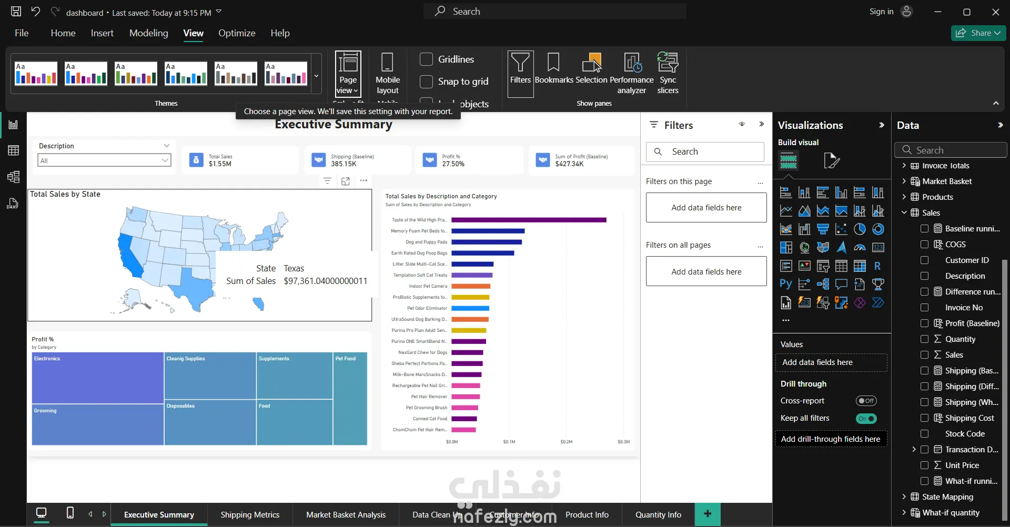Click the Filters pane search field
1010x527 pixels.
click(x=705, y=152)
